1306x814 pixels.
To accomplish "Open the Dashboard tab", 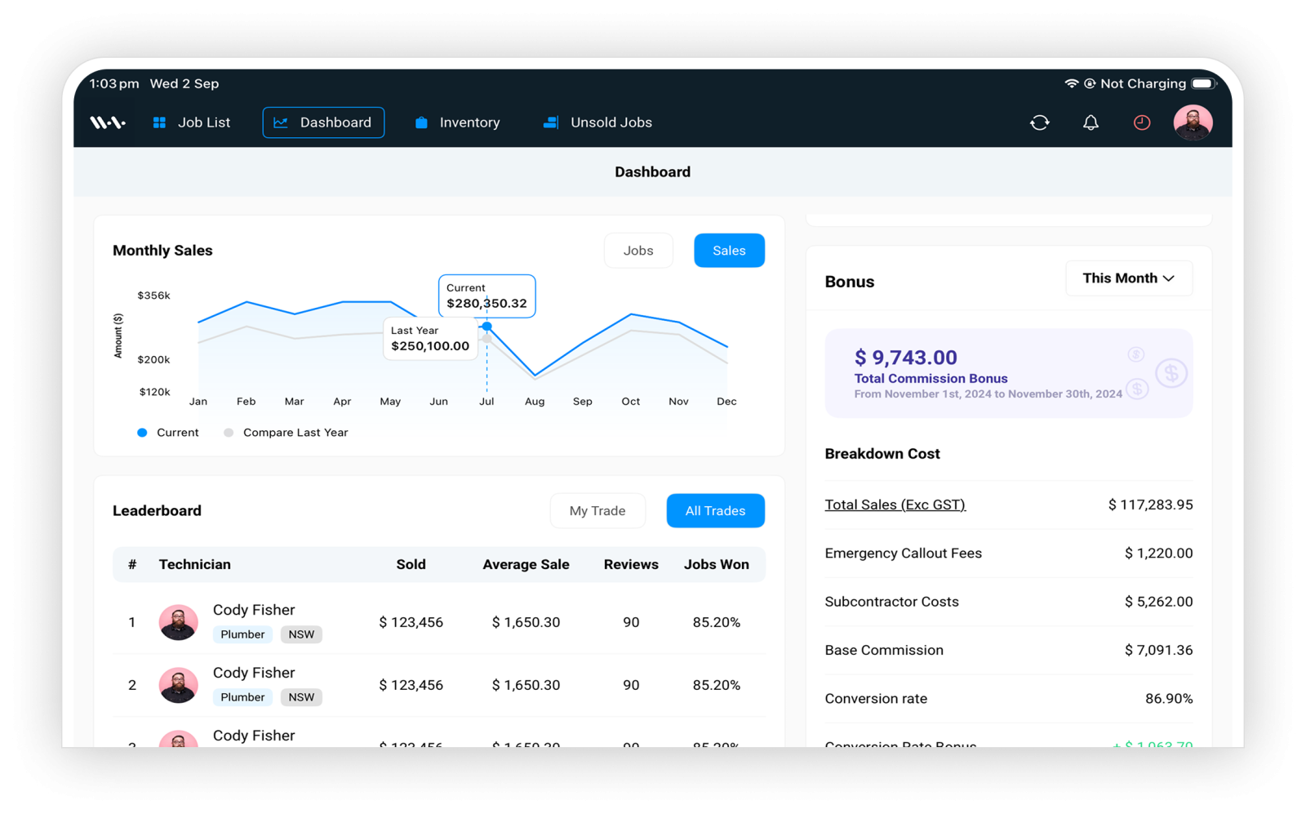I will 323,122.
